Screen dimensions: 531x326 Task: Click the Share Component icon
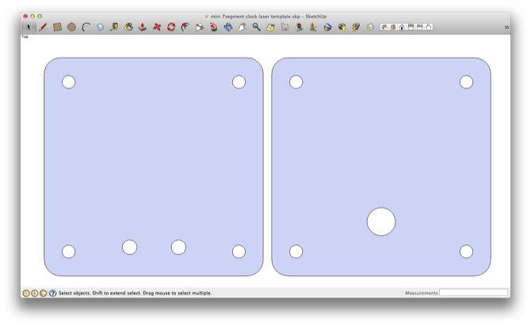point(370,27)
